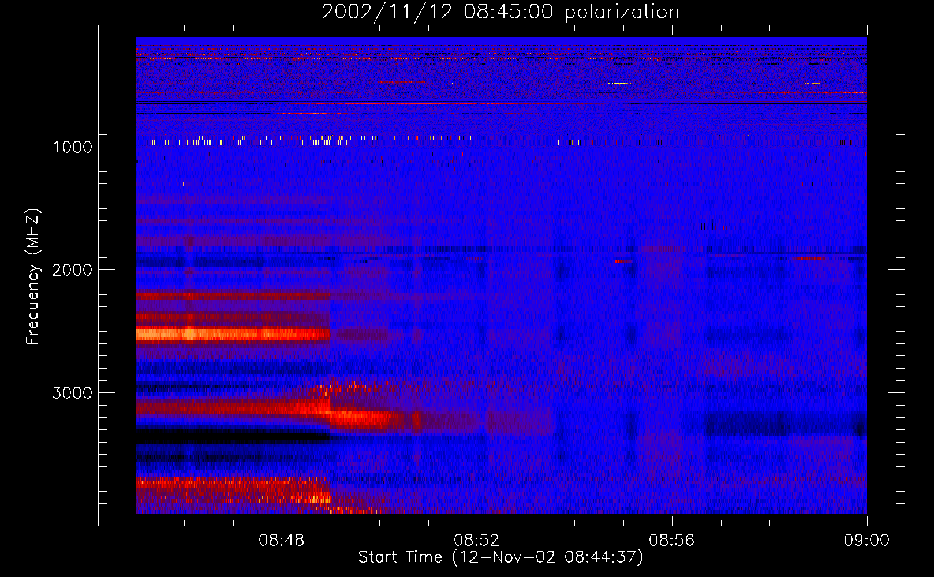Click the 09:00 time tick label

[866, 541]
